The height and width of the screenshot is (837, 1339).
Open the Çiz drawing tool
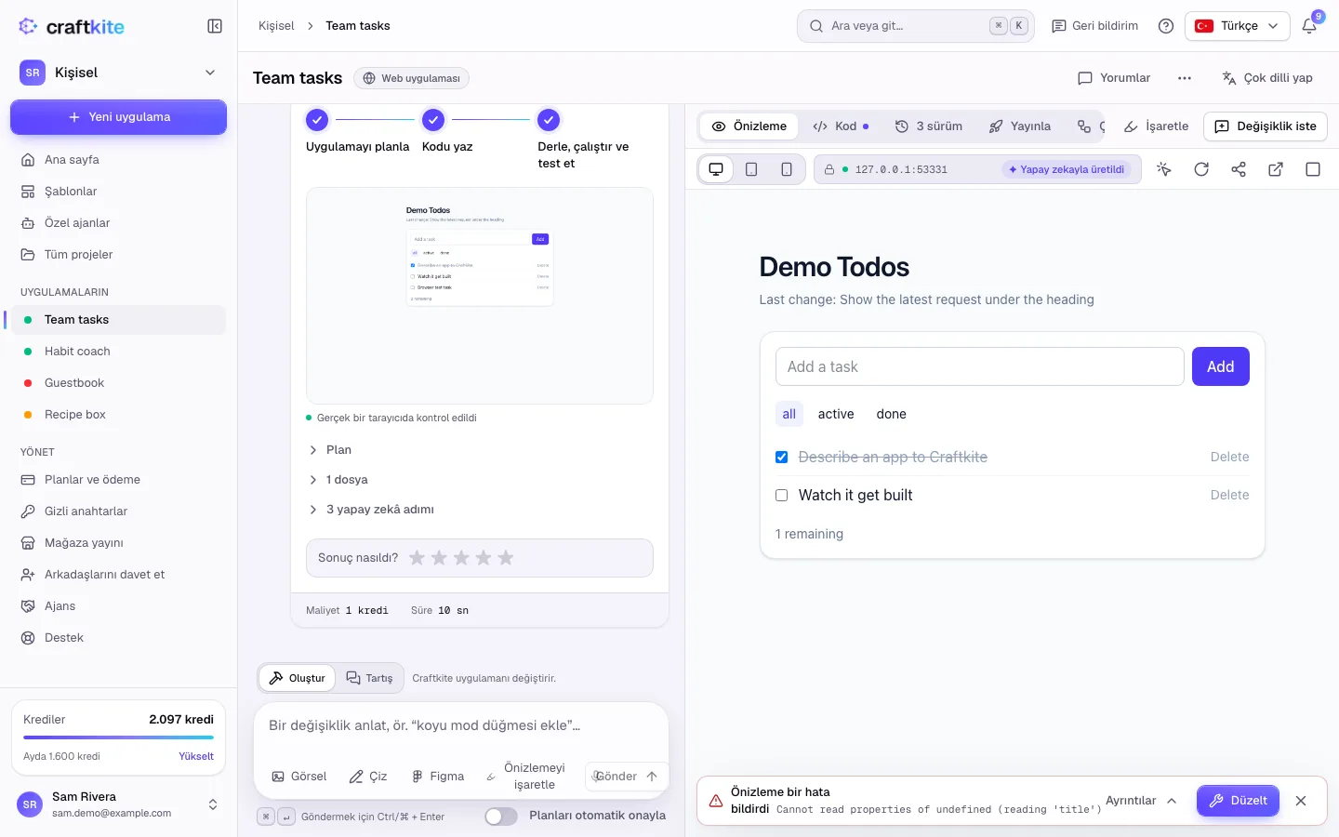point(368,777)
